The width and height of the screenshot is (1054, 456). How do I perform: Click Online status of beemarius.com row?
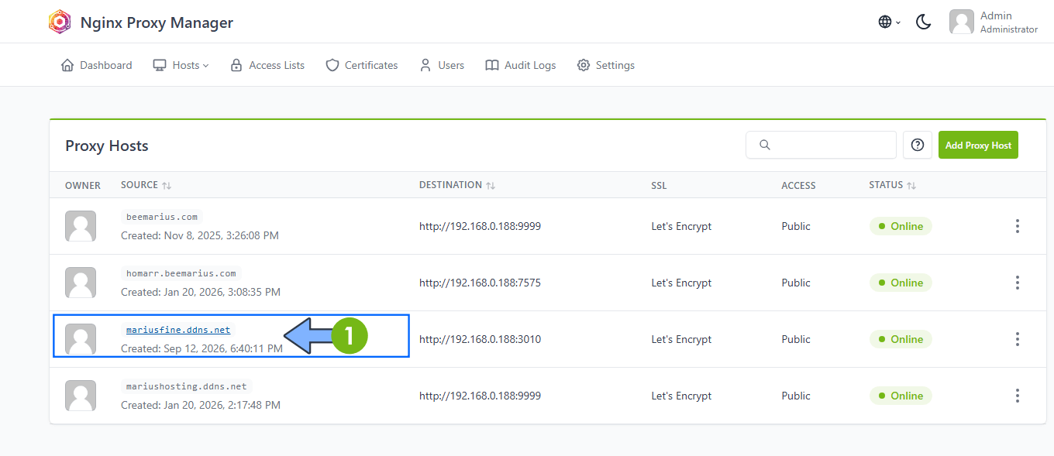[x=901, y=226]
